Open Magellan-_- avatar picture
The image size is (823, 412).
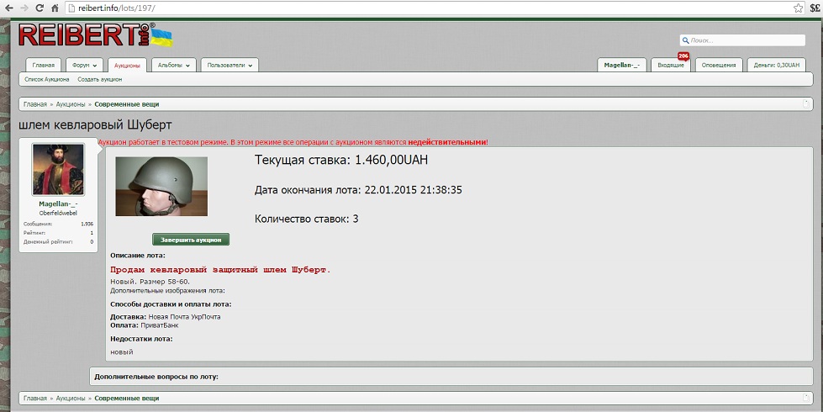58,170
